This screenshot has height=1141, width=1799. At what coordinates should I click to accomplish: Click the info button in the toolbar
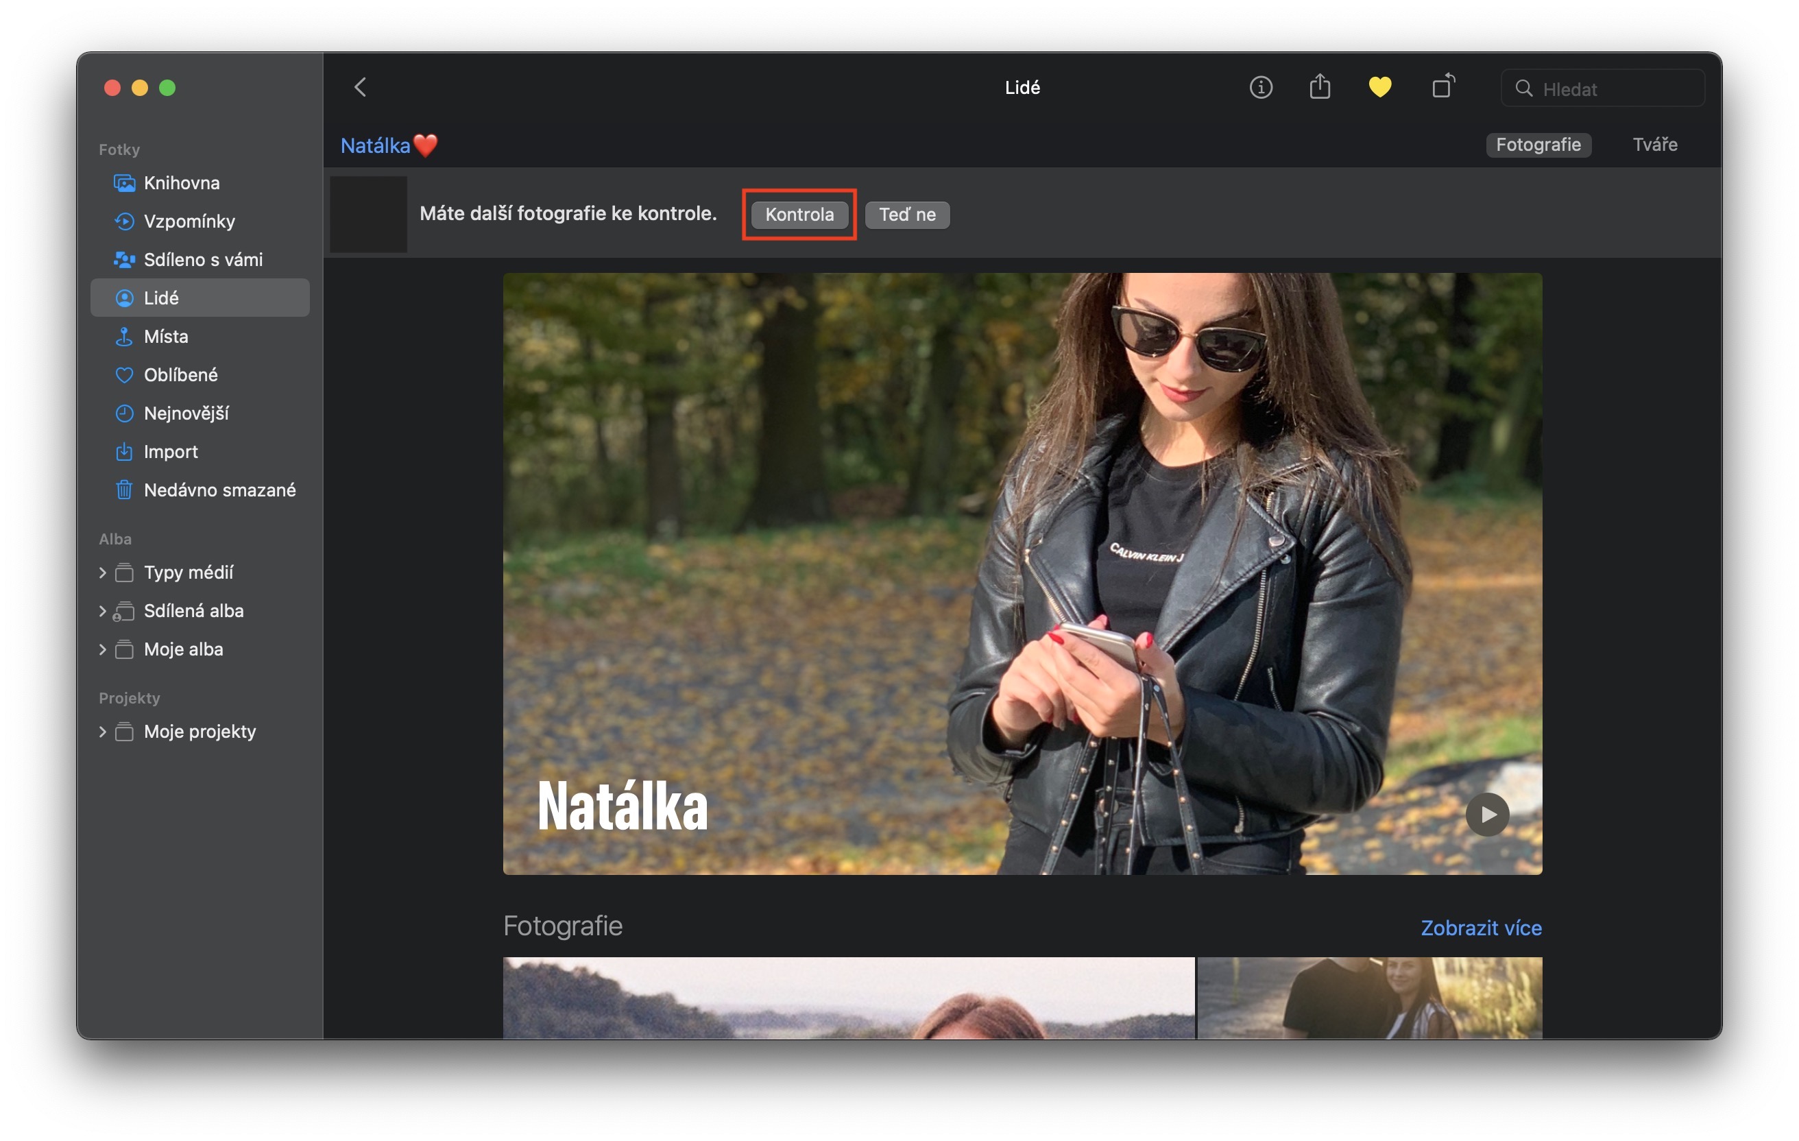(x=1260, y=87)
